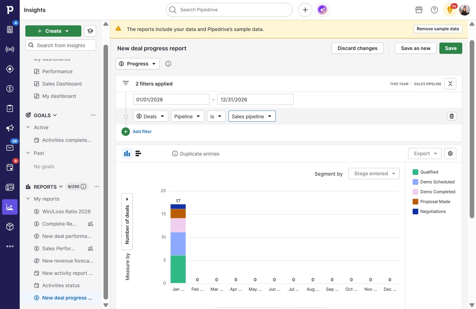The height and width of the screenshot is (309, 476).
Task: Open the Sales Dashboard
Action: click(x=62, y=84)
